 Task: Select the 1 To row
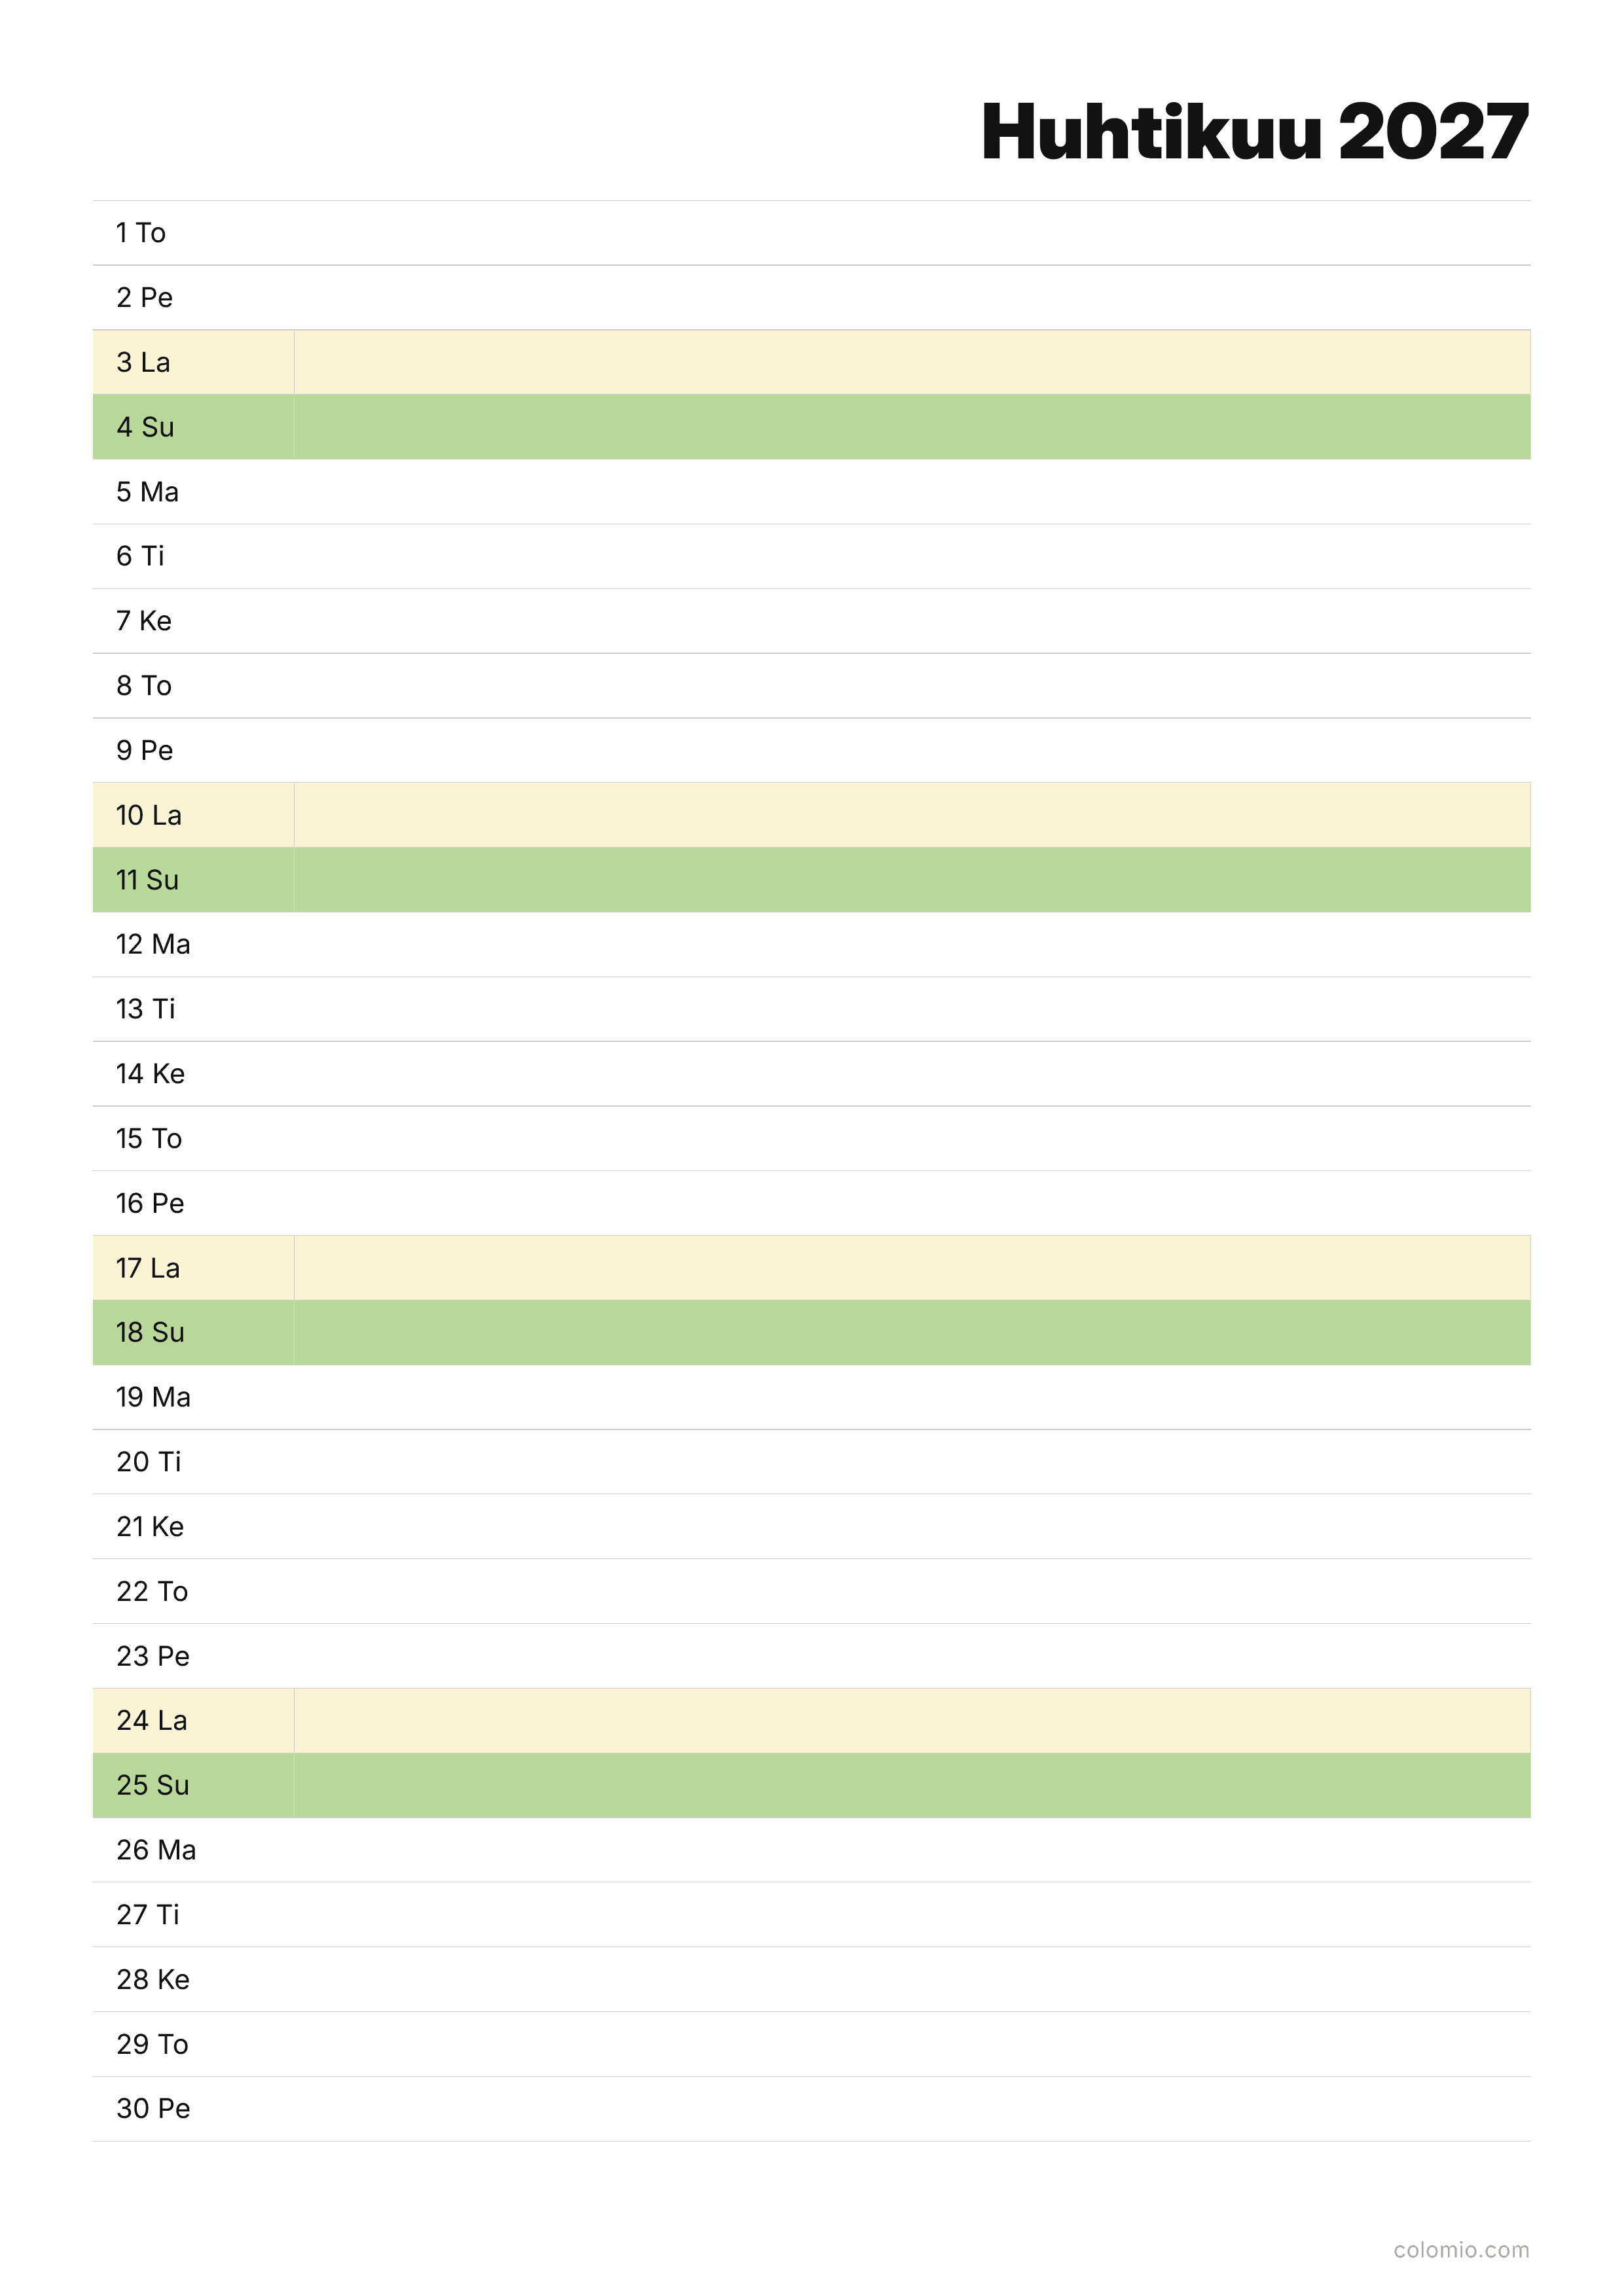811,233
